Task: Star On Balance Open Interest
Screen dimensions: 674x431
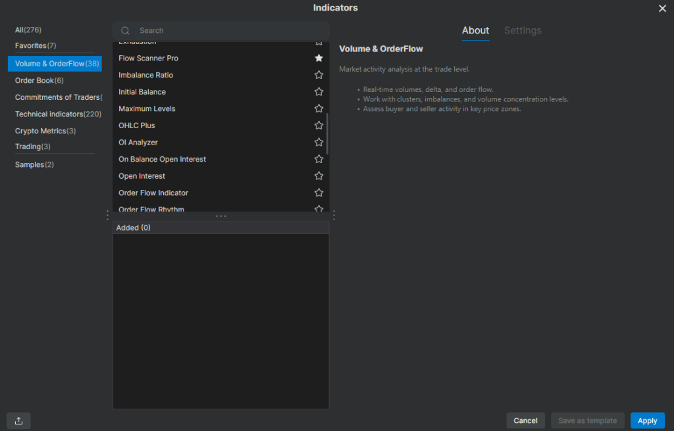Action: pos(319,159)
